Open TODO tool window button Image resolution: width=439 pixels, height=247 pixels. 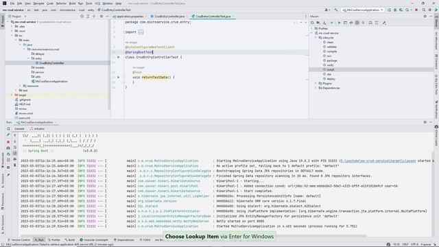[145, 240]
